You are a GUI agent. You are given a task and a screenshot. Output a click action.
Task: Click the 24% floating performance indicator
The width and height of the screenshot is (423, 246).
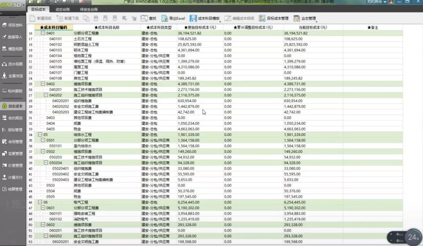click(413, 237)
